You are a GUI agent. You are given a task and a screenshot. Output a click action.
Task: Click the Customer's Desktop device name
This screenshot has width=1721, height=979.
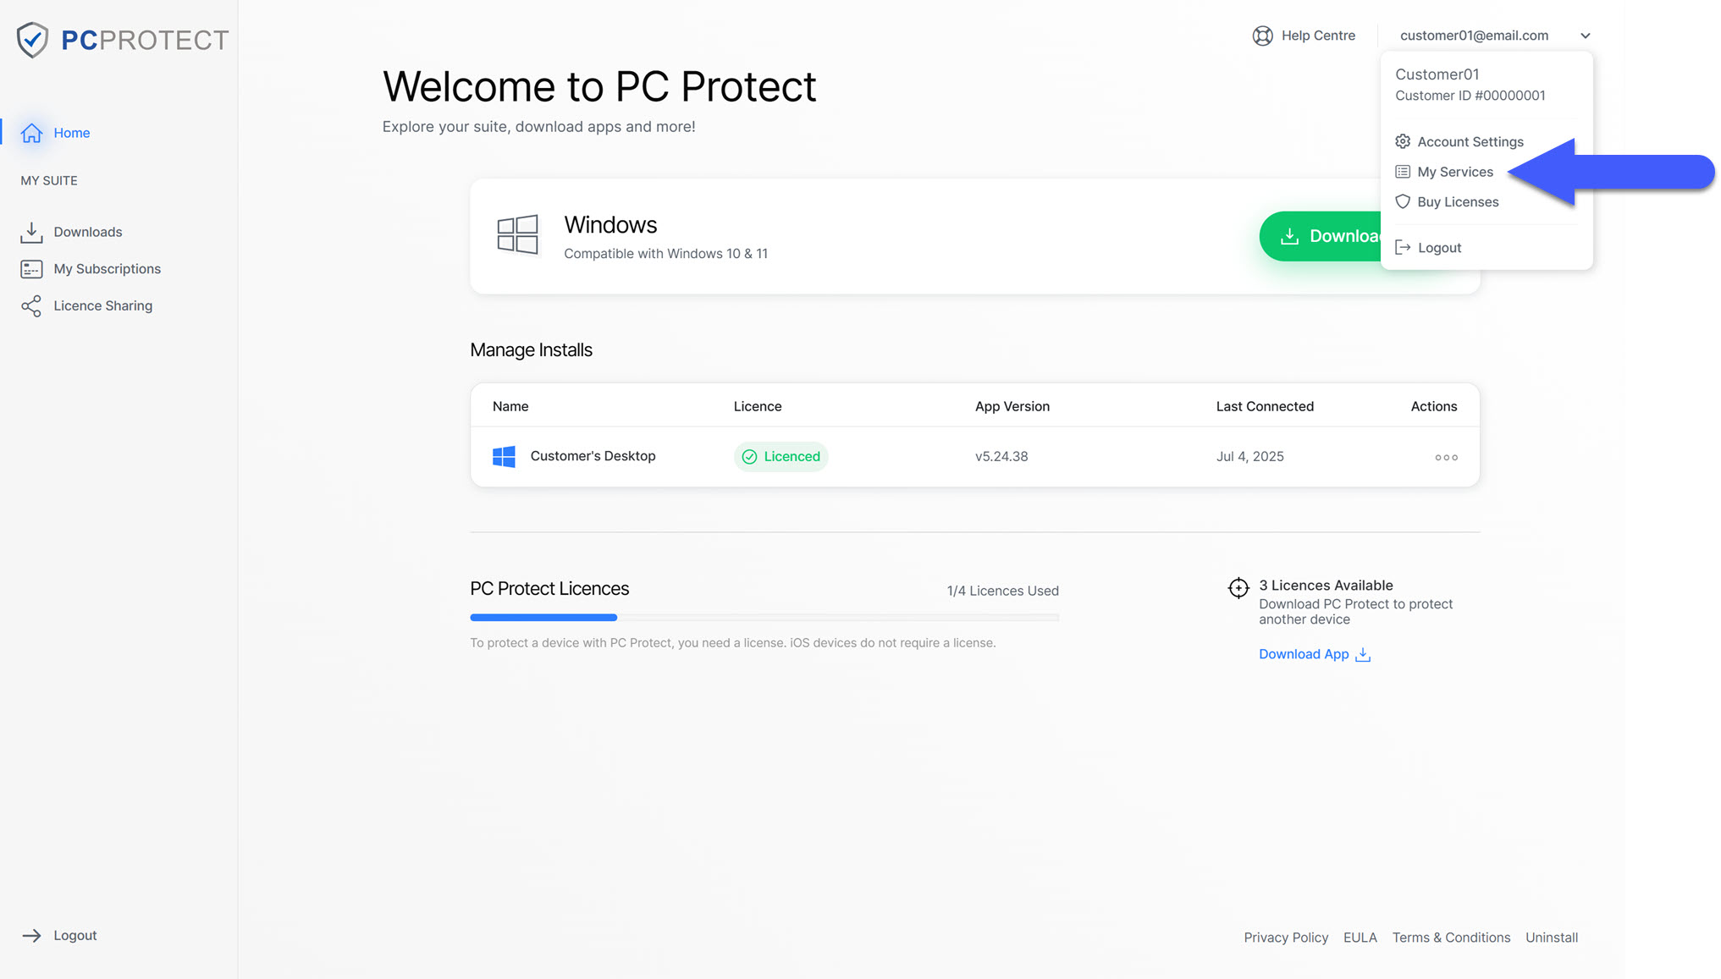(593, 456)
